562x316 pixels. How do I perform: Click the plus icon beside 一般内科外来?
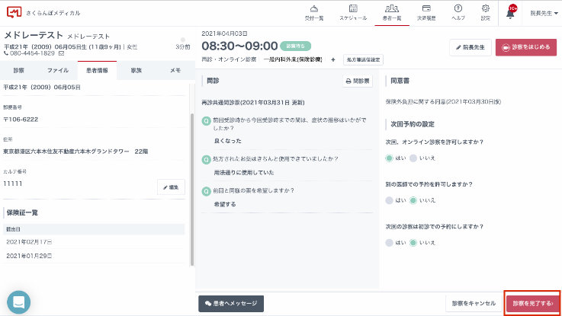click(332, 59)
